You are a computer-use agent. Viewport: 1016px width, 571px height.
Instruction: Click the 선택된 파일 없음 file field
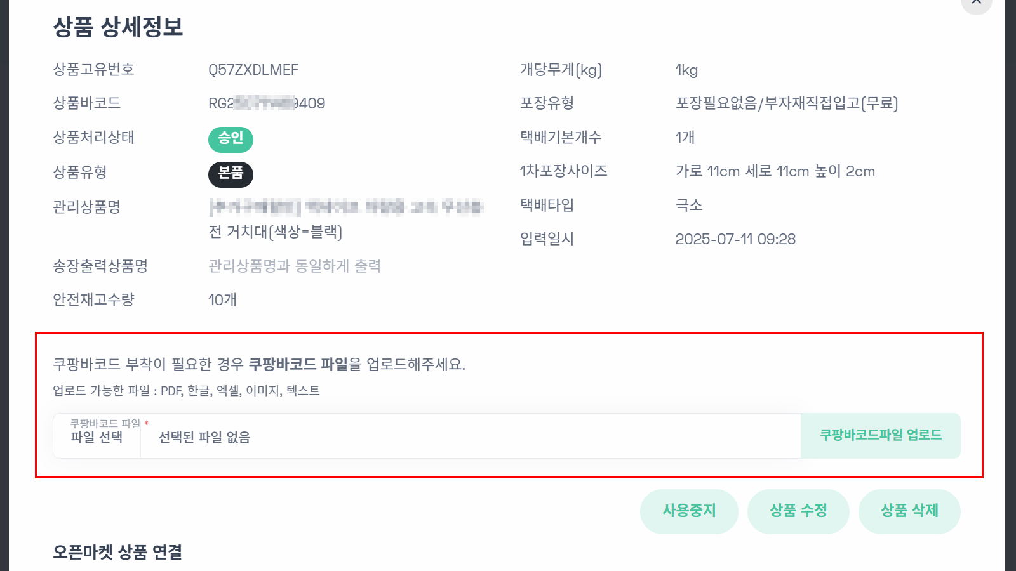204,438
